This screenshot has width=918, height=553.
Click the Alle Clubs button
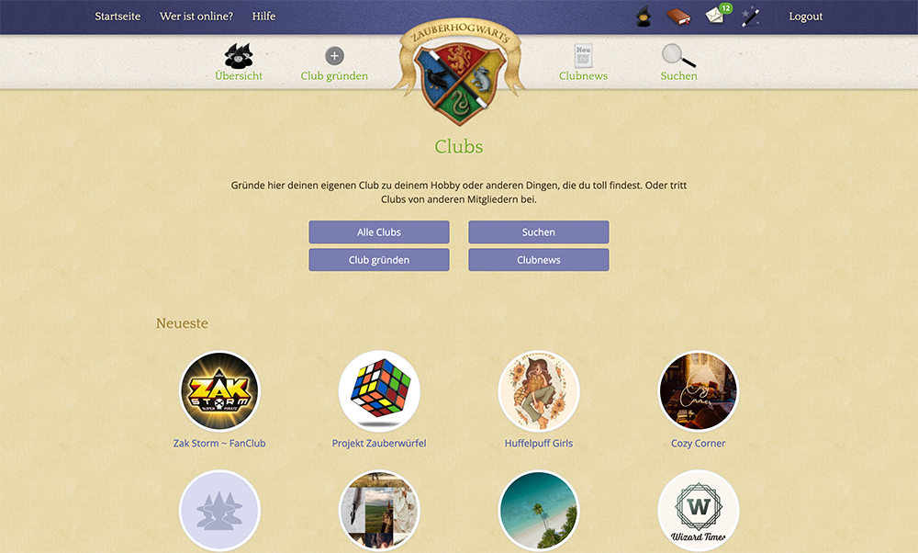[x=379, y=232]
